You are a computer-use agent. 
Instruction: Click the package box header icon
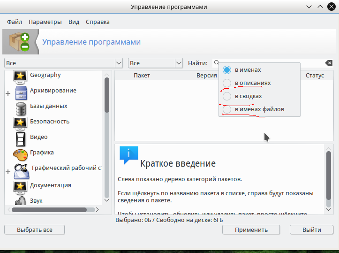click(19, 42)
